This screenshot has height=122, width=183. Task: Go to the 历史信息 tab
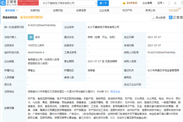click(173, 10)
